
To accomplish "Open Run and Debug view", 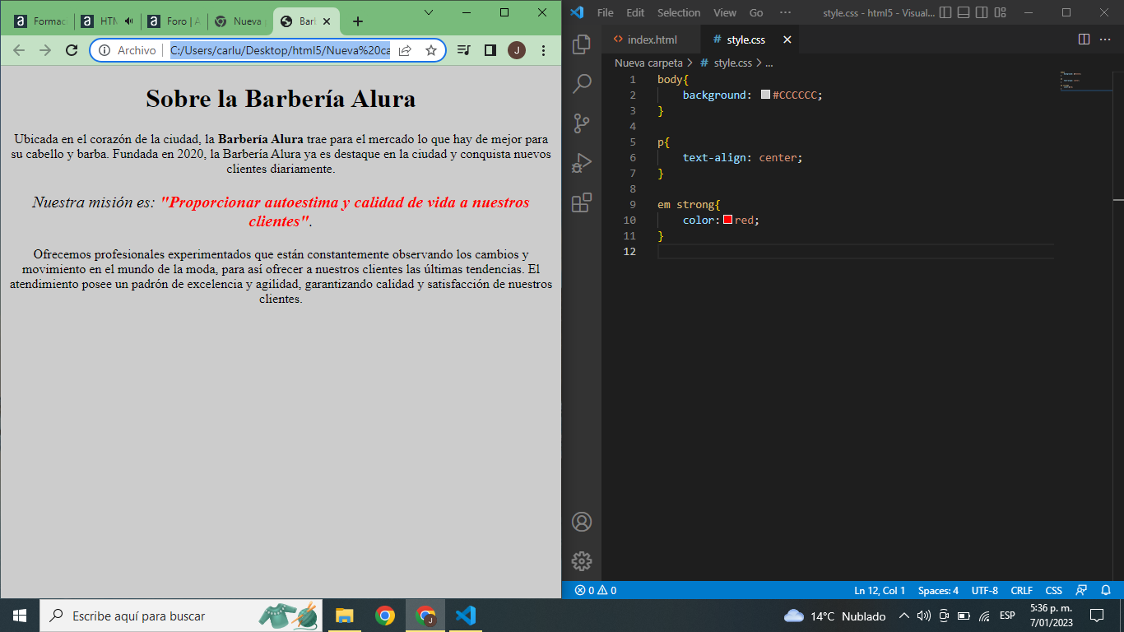I will (582, 163).
